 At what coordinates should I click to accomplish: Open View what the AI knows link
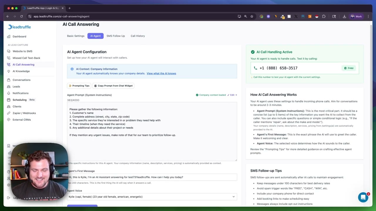click(161, 74)
